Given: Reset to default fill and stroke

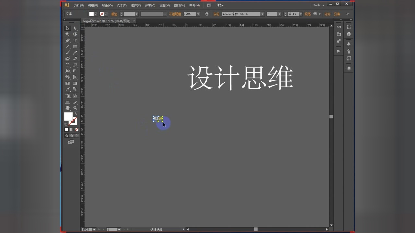Looking at the screenshot, I should pyautogui.click(x=66, y=124).
